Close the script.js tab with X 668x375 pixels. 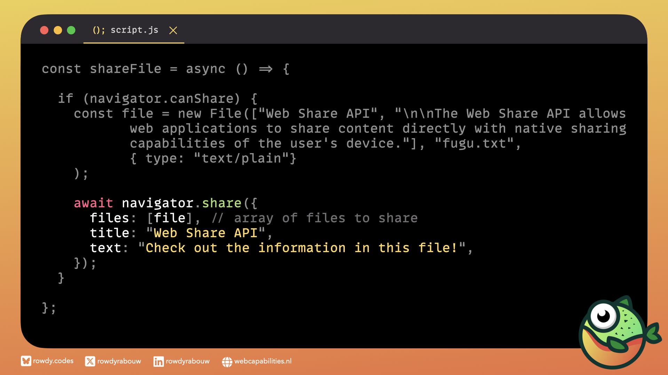pos(173,31)
